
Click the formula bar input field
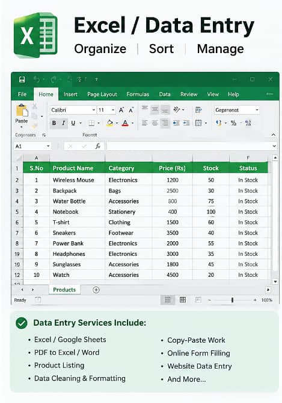[x=189, y=146]
